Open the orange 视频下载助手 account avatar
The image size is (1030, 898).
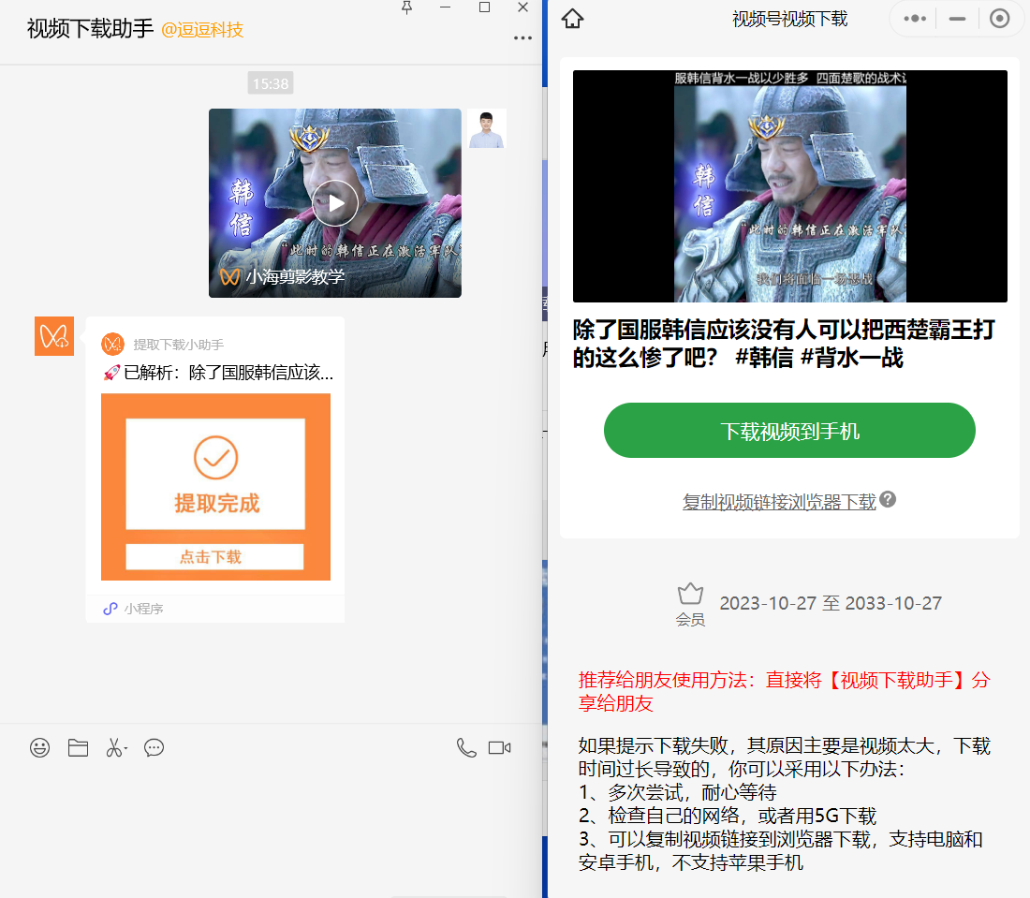pos(54,335)
